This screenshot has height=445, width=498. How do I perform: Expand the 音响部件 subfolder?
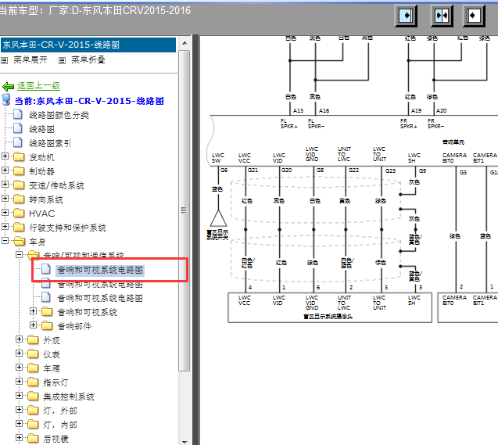tap(33, 325)
